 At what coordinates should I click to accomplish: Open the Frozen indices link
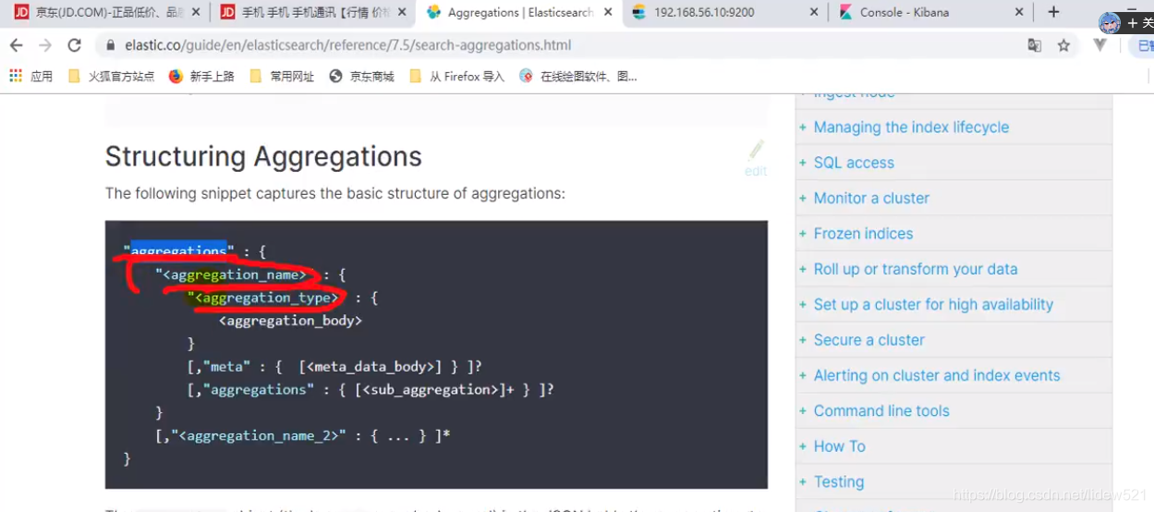pyautogui.click(x=863, y=234)
